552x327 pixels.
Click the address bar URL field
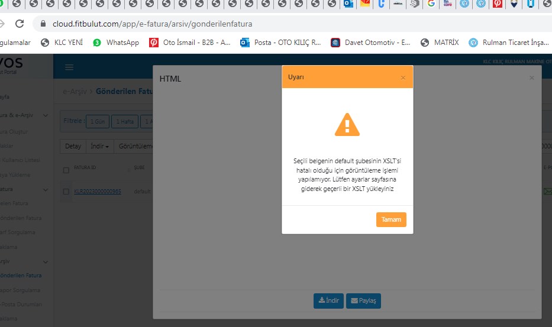coord(237,24)
